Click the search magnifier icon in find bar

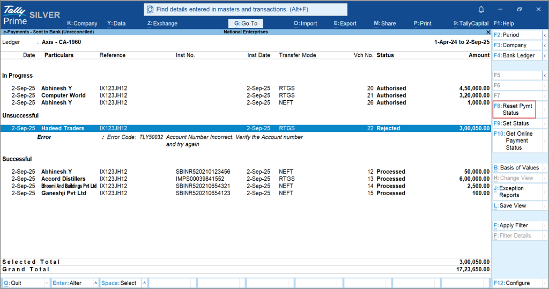pyautogui.click(x=150, y=10)
